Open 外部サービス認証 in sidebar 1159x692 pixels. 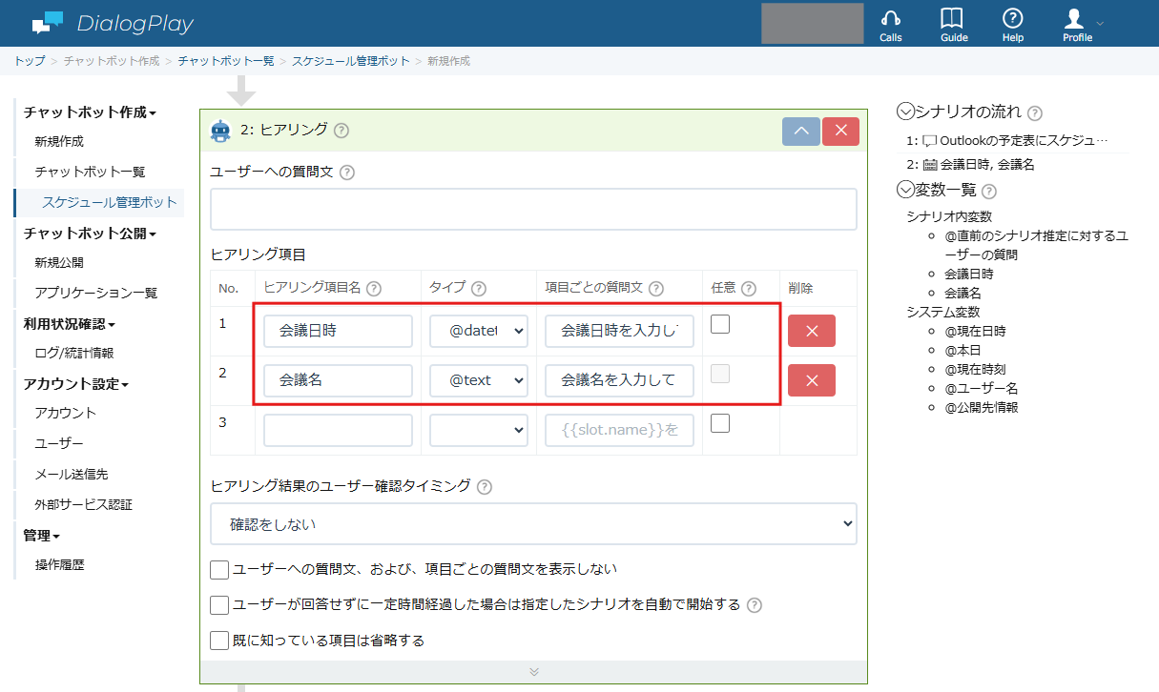84,505
